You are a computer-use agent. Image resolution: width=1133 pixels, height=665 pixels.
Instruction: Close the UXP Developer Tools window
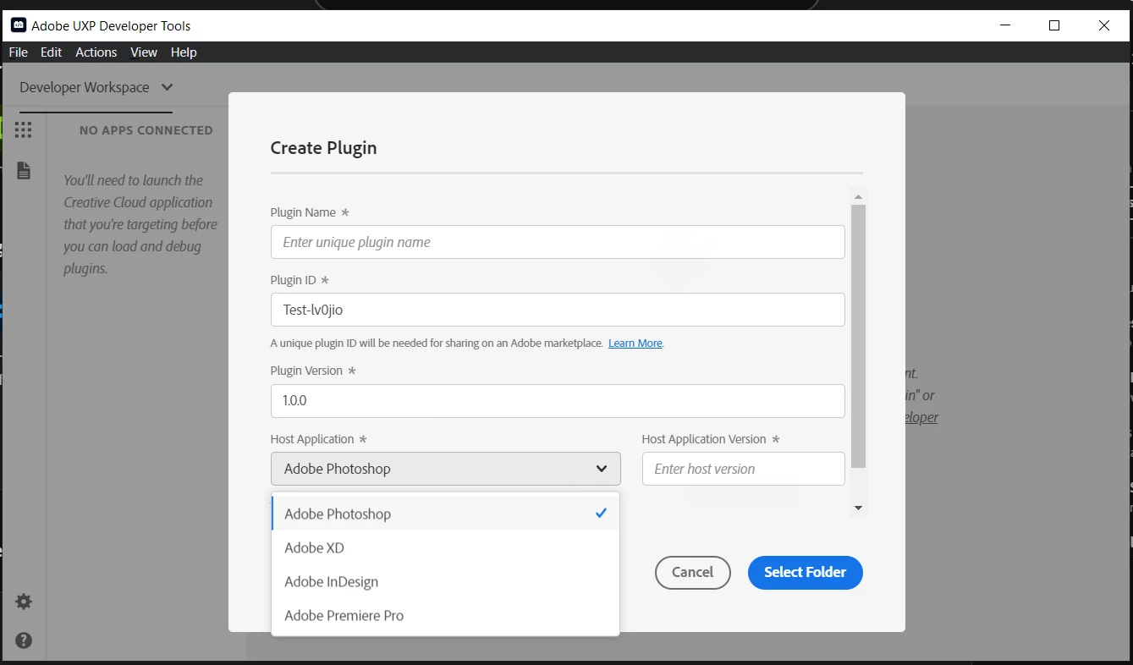pyautogui.click(x=1104, y=25)
